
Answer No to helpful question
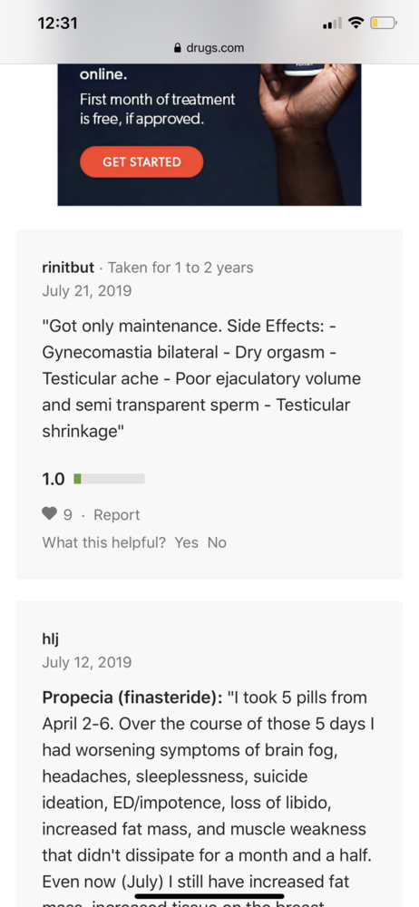coord(217,542)
